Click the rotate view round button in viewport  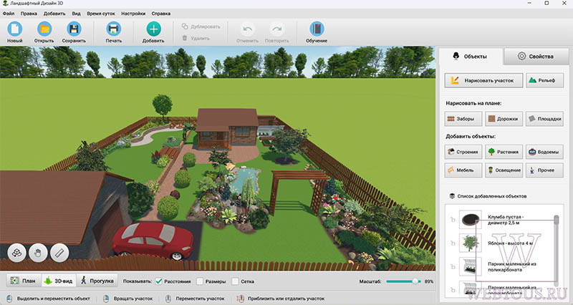(16, 253)
